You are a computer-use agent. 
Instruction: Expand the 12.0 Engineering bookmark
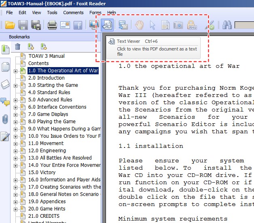pyautogui.click(x=15, y=151)
